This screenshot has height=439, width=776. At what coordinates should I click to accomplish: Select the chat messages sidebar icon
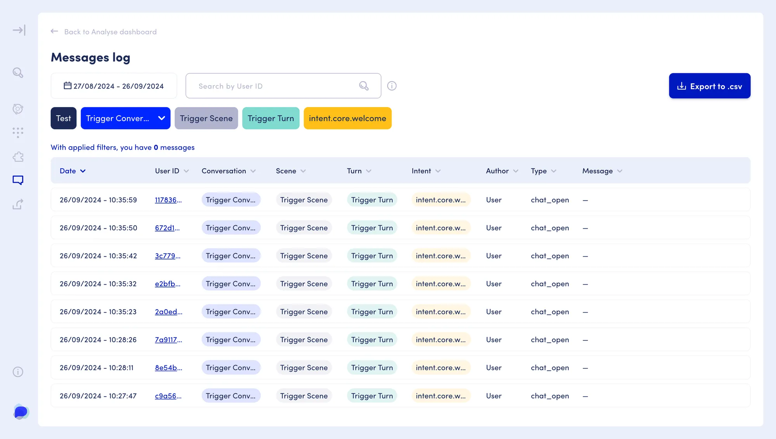pos(18,180)
